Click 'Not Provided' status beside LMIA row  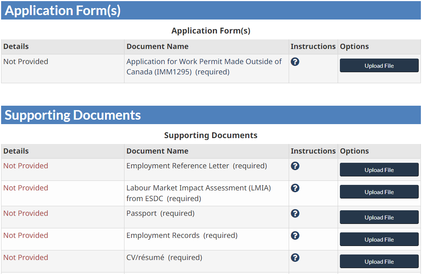click(x=26, y=188)
